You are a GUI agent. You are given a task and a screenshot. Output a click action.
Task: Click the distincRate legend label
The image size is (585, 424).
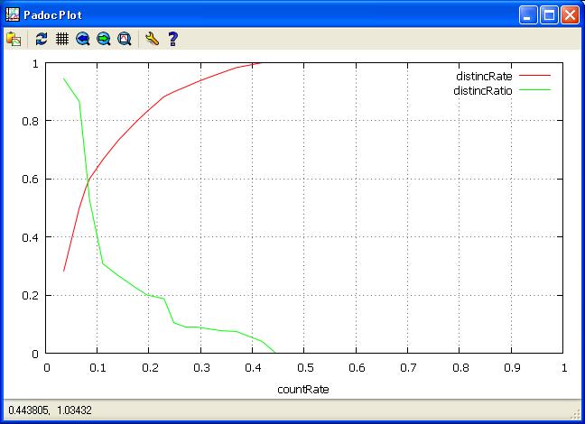[483, 77]
